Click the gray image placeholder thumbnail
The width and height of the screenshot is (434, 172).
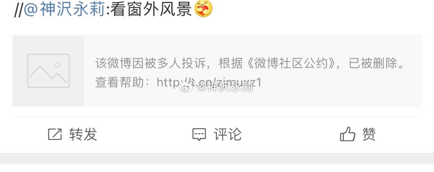point(49,71)
